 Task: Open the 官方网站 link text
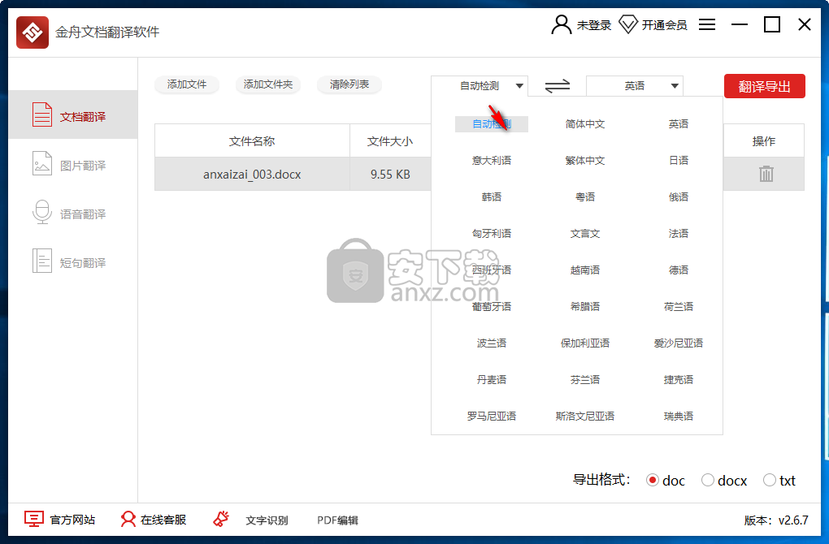pos(72,520)
